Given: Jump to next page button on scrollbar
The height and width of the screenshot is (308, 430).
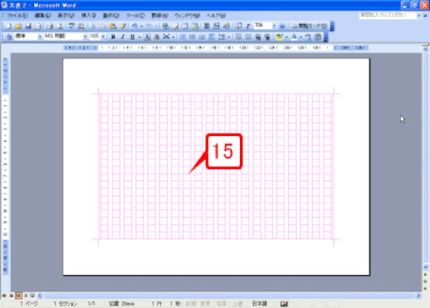Looking at the screenshot, I should click(425, 288).
